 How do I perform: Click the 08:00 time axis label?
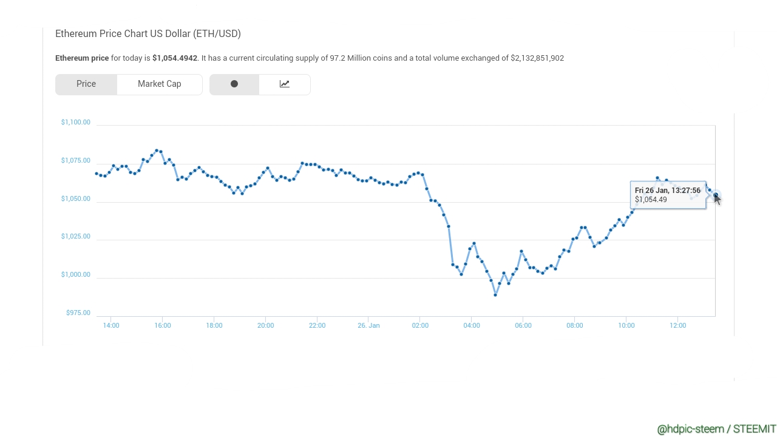pos(575,326)
